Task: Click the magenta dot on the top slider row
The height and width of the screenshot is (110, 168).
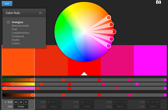Action: click(x=165, y=80)
